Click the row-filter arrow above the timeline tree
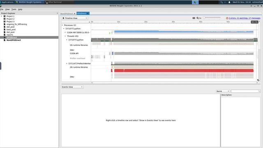263x148 pixels. (x=89, y=22)
